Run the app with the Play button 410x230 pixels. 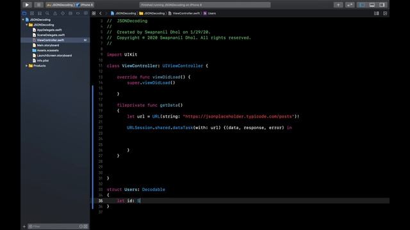[x=27, y=4]
